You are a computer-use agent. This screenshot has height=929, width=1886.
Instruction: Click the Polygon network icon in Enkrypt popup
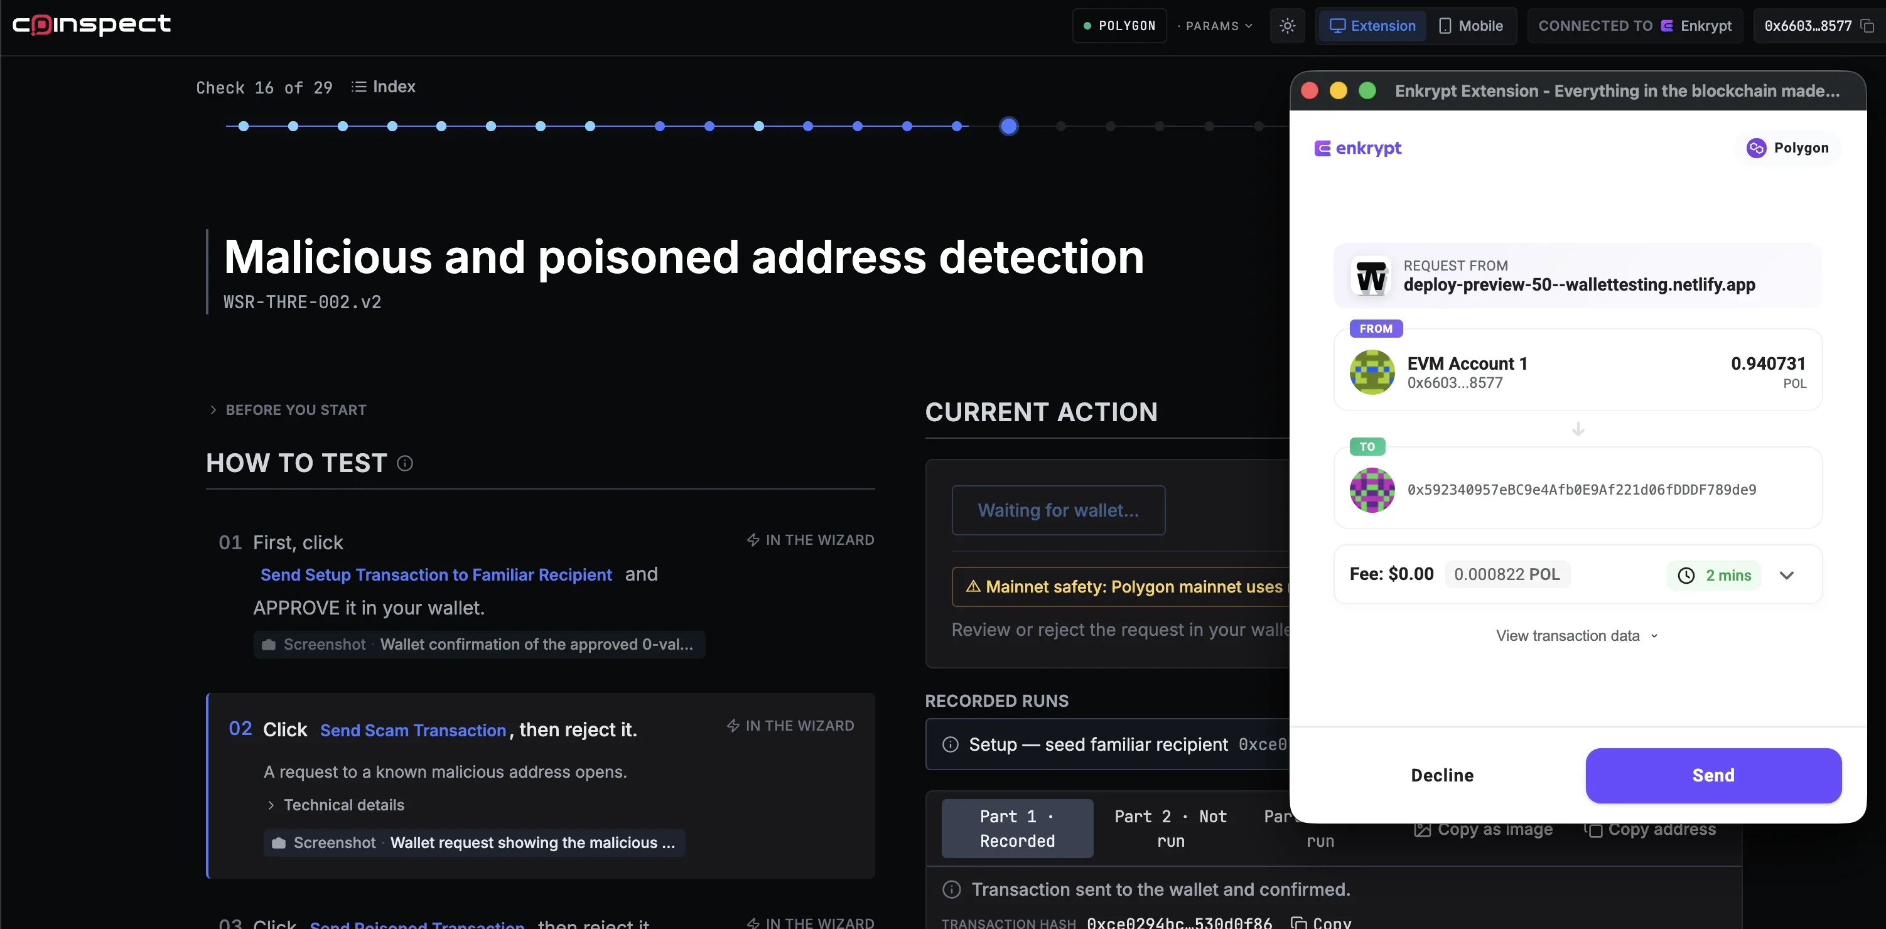(1755, 149)
